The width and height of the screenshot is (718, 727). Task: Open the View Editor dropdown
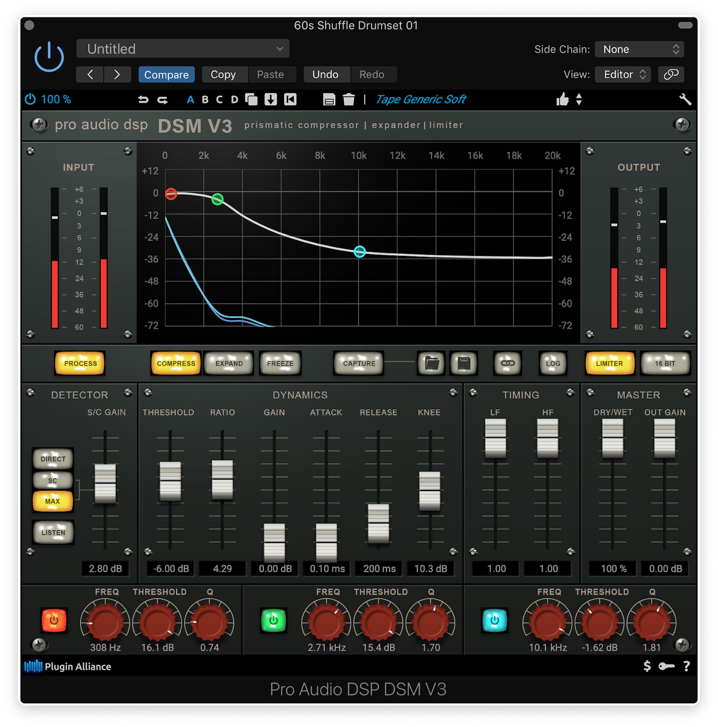point(623,74)
